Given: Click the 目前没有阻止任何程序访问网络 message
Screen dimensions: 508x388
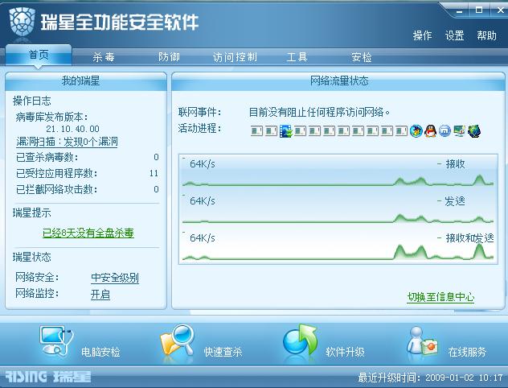Looking at the screenshot, I should click(319, 112).
